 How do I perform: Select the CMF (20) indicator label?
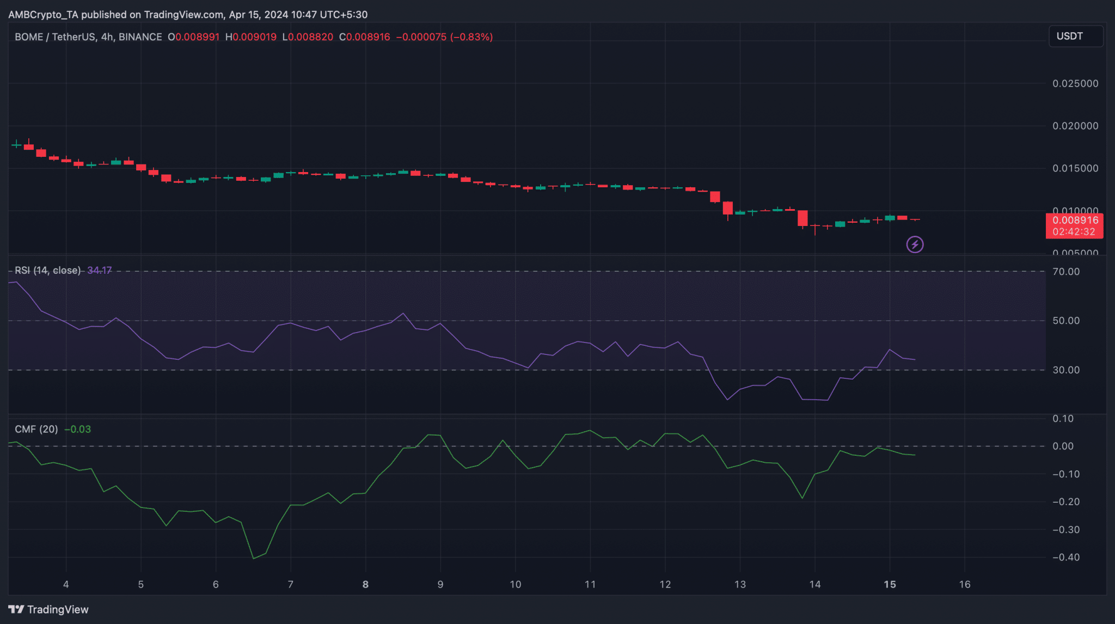pyautogui.click(x=36, y=429)
